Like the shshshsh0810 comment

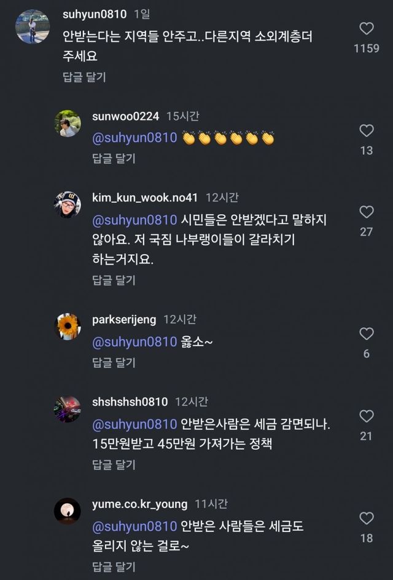pos(367,416)
